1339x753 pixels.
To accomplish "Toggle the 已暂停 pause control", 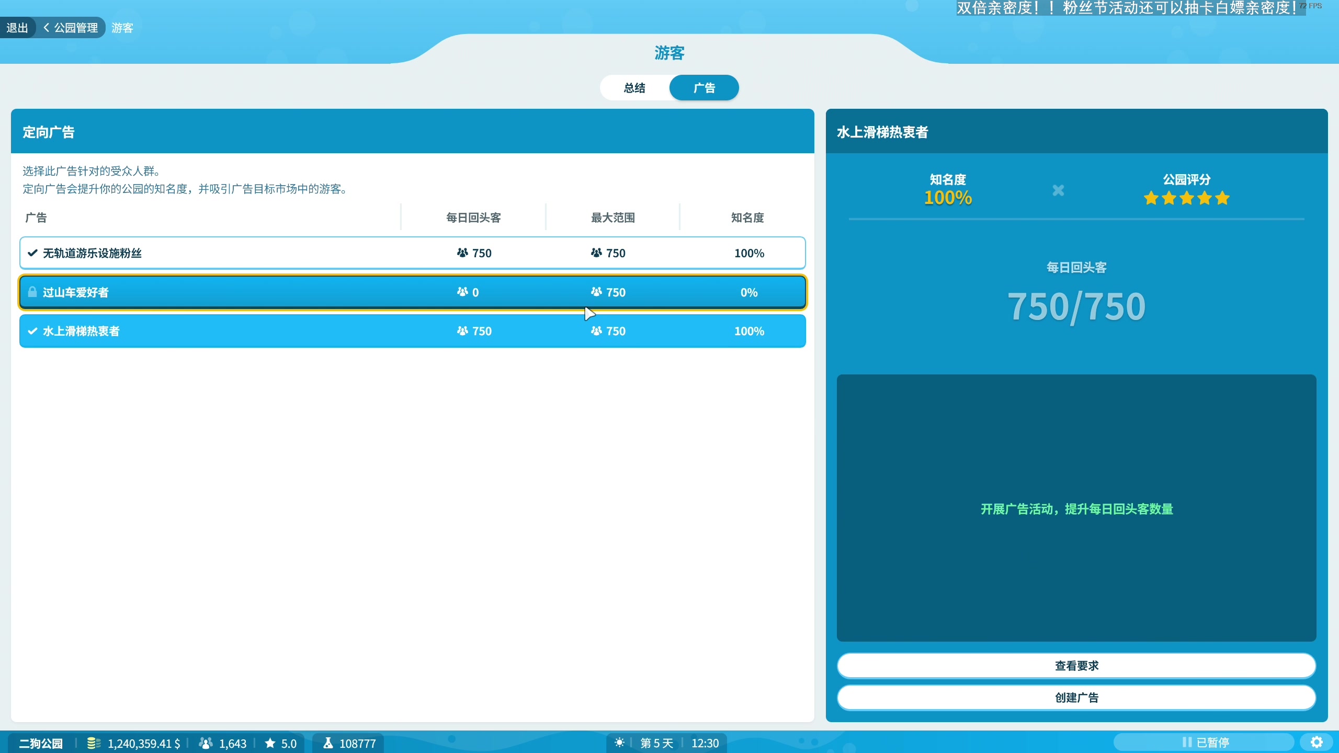I will (x=1204, y=742).
